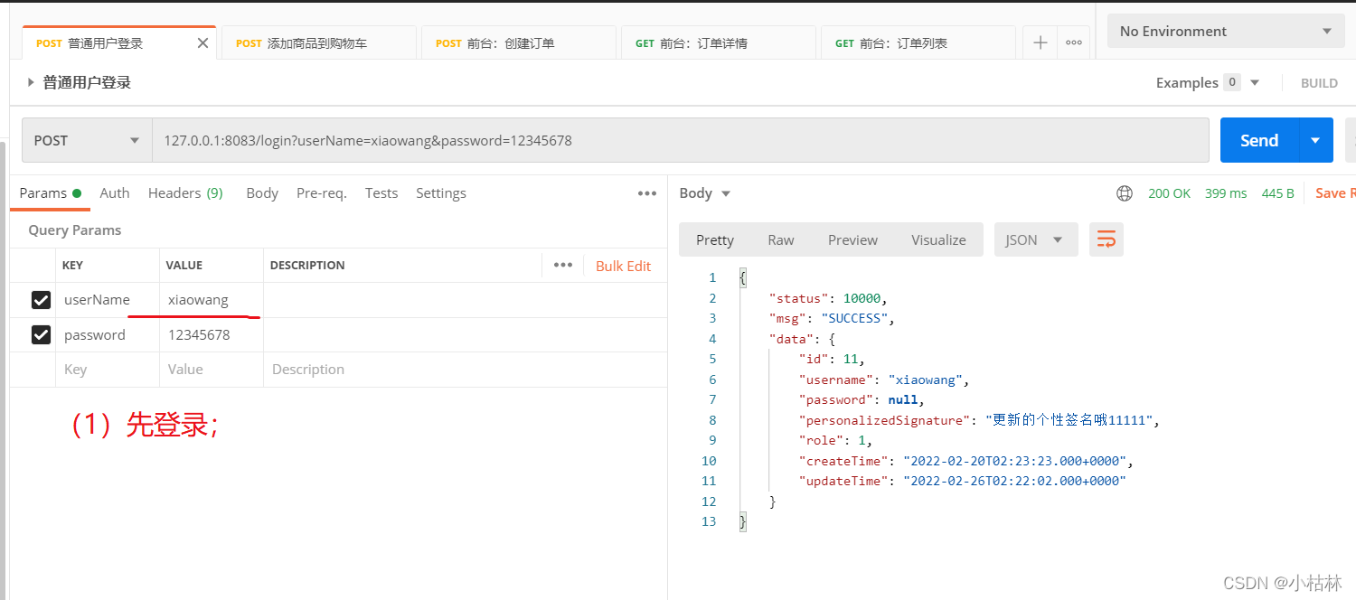This screenshot has height=600, width=1356.
Task: Click the BUILD button
Action: click(x=1319, y=82)
